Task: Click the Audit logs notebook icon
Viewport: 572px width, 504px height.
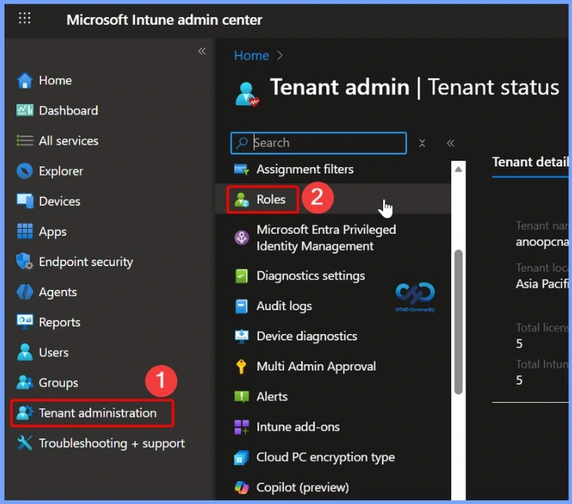Action: 241,306
